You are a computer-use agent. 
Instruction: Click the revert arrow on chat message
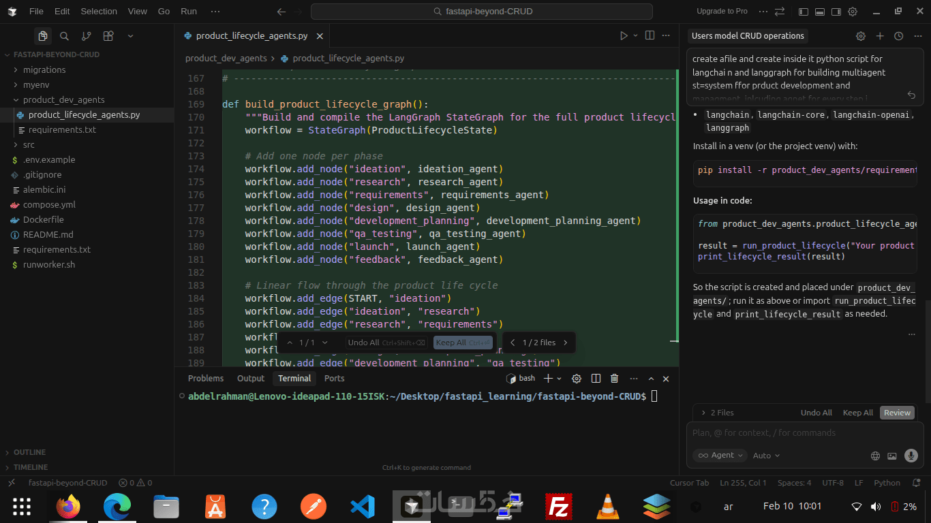(911, 95)
